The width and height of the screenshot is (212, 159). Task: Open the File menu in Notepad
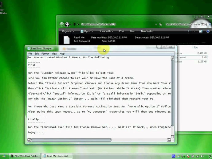coord(30,54)
